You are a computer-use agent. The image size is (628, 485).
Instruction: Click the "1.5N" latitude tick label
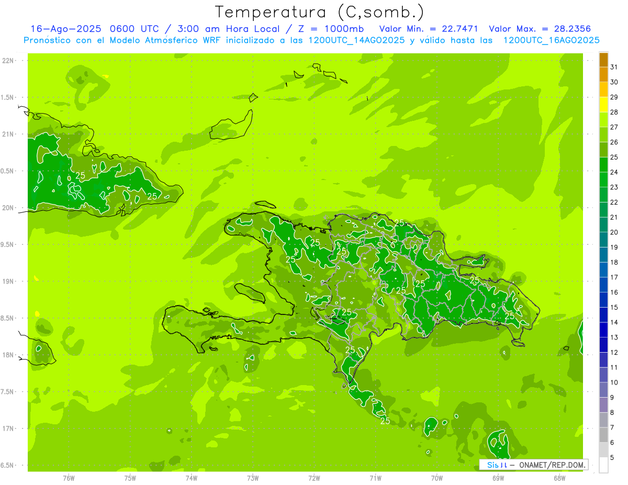(x=7, y=98)
